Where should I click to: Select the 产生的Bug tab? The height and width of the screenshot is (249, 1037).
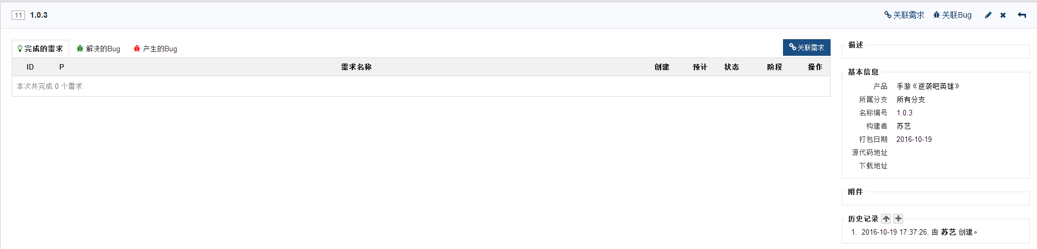click(155, 49)
